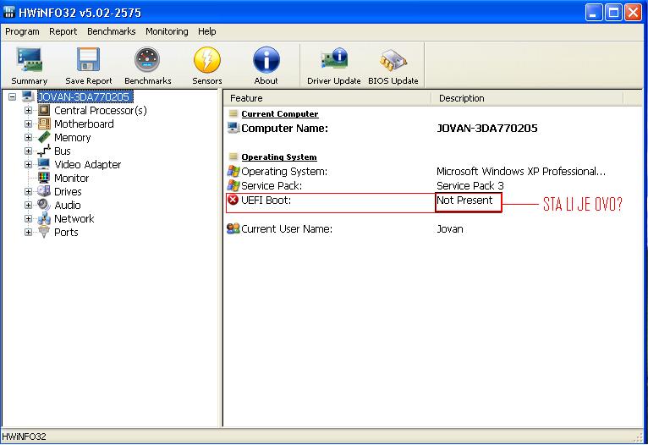Open BIOS Update chip icon

pos(393,60)
